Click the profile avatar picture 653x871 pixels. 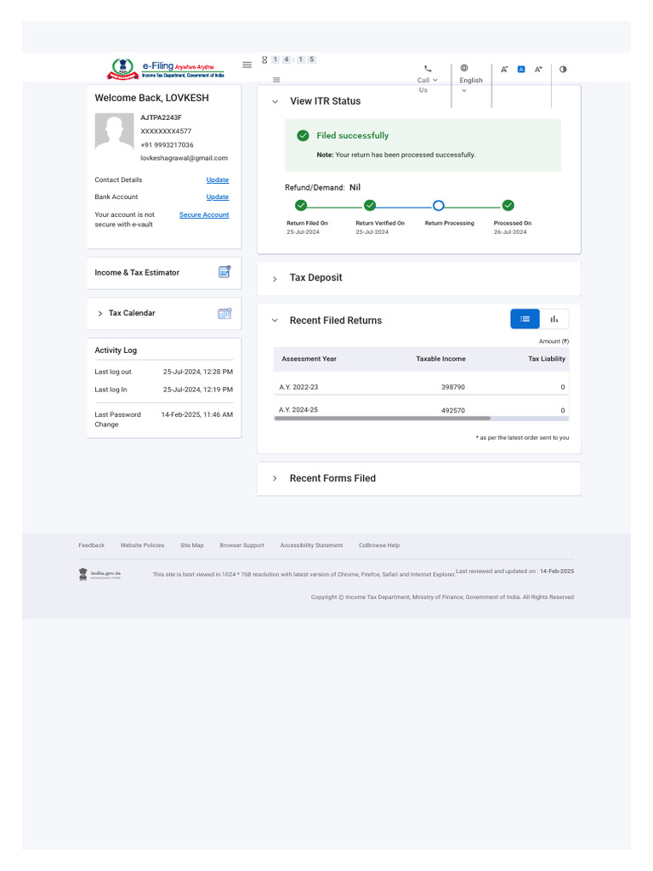tap(115, 132)
